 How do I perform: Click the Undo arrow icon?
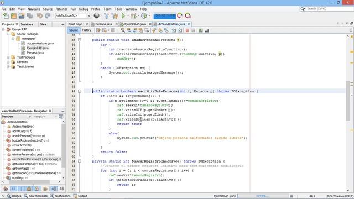[40, 16]
